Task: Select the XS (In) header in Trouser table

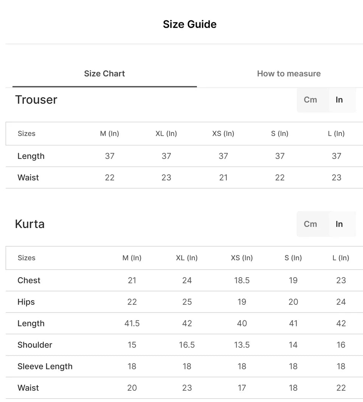Action: tap(223, 133)
